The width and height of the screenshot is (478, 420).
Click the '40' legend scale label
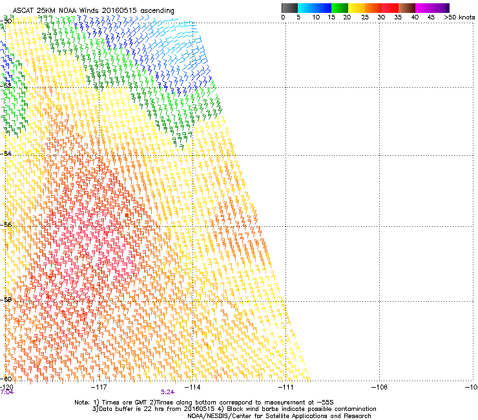coord(415,17)
